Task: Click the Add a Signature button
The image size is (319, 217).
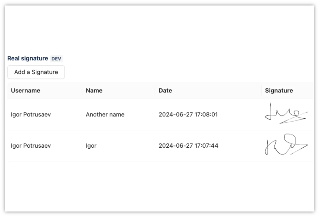Action: tap(36, 72)
